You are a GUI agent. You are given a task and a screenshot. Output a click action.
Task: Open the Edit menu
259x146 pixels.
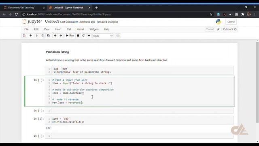click(x=36, y=29)
